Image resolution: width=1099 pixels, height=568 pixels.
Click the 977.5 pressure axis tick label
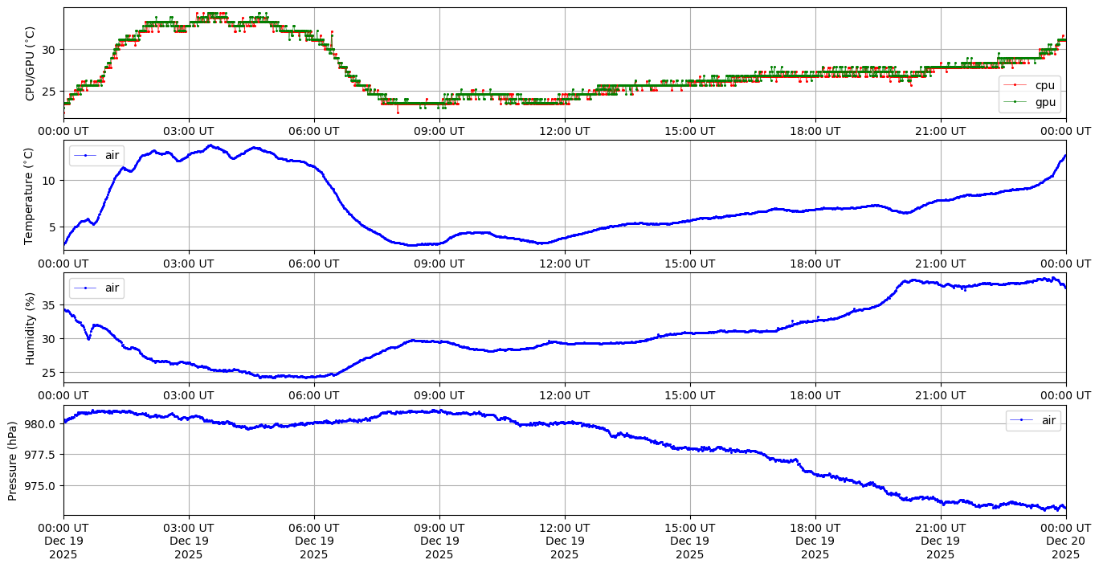(x=41, y=455)
